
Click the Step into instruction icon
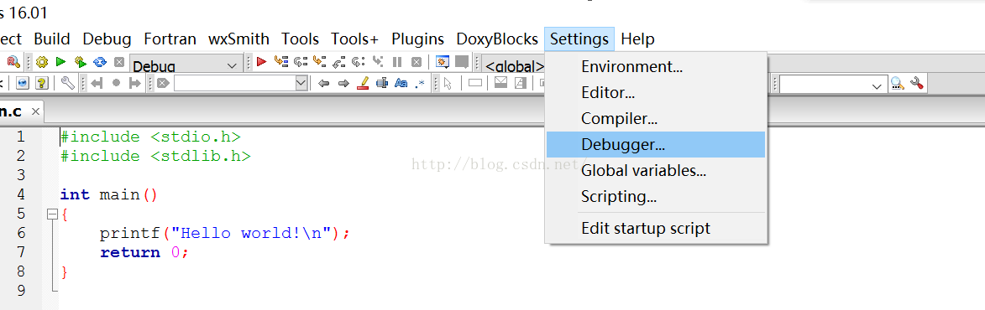click(x=378, y=61)
